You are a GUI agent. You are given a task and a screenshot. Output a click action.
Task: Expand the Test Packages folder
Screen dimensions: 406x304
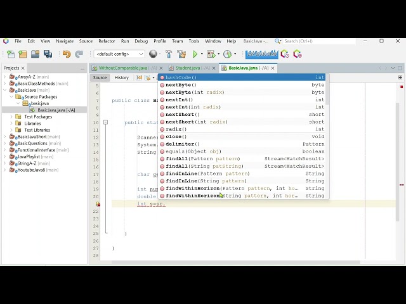(x=11, y=117)
